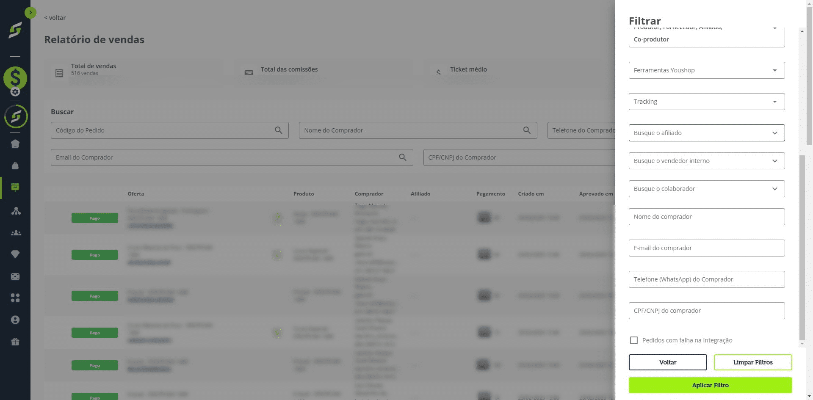Click the CPF/CNPJ do Comprador search field

(x=519, y=157)
